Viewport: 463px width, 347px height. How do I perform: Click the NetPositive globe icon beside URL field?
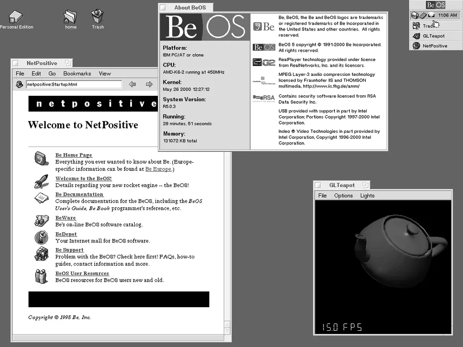[19, 84]
